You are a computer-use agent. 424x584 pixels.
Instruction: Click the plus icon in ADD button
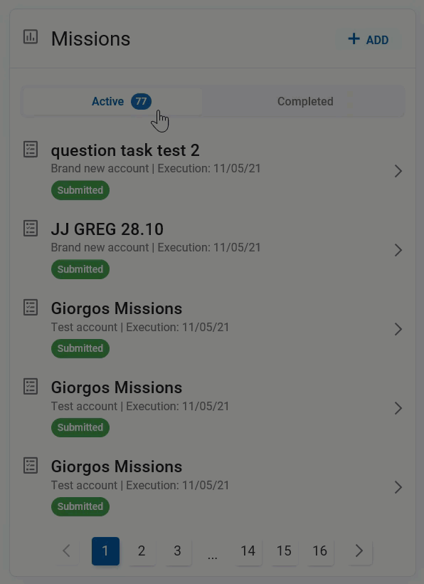[x=354, y=38]
